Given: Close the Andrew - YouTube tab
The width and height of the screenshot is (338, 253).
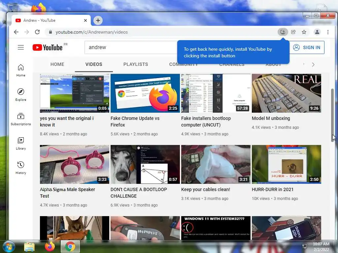Looking at the screenshot, I should pyautogui.click(x=85, y=20).
